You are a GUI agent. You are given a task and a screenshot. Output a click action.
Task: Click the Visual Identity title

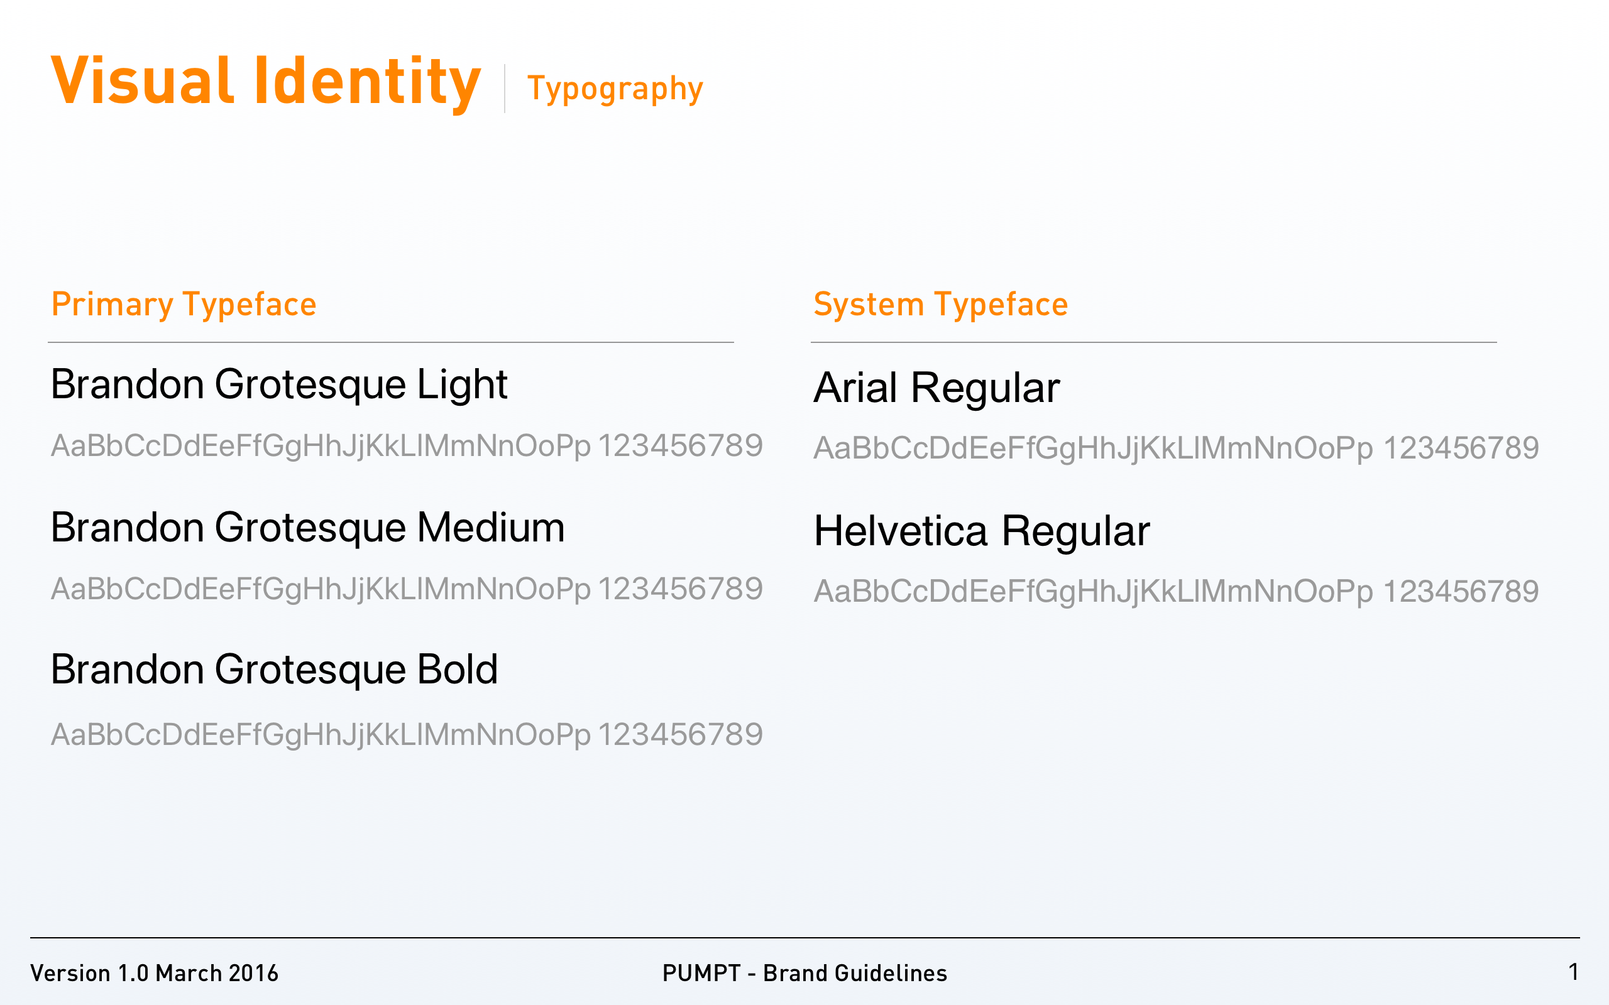(266, 81)
